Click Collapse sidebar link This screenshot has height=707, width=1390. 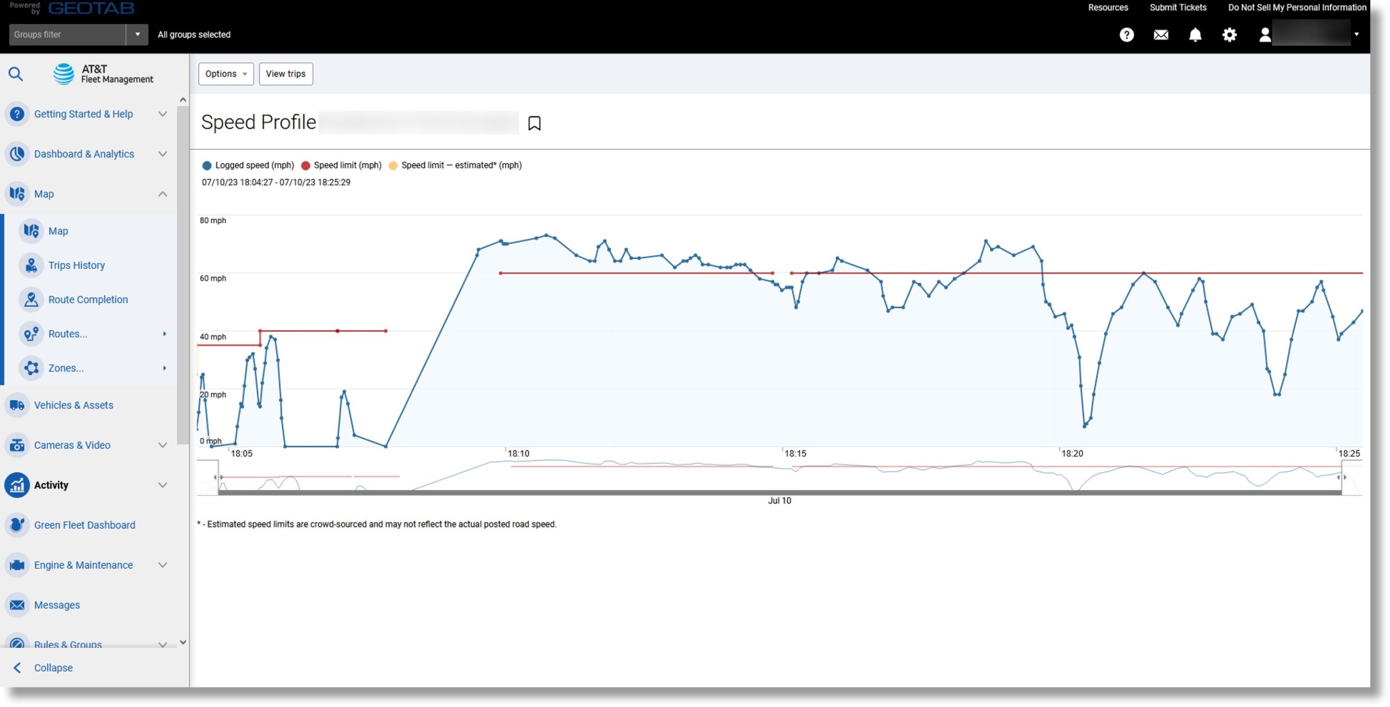[x=53, y=667]
